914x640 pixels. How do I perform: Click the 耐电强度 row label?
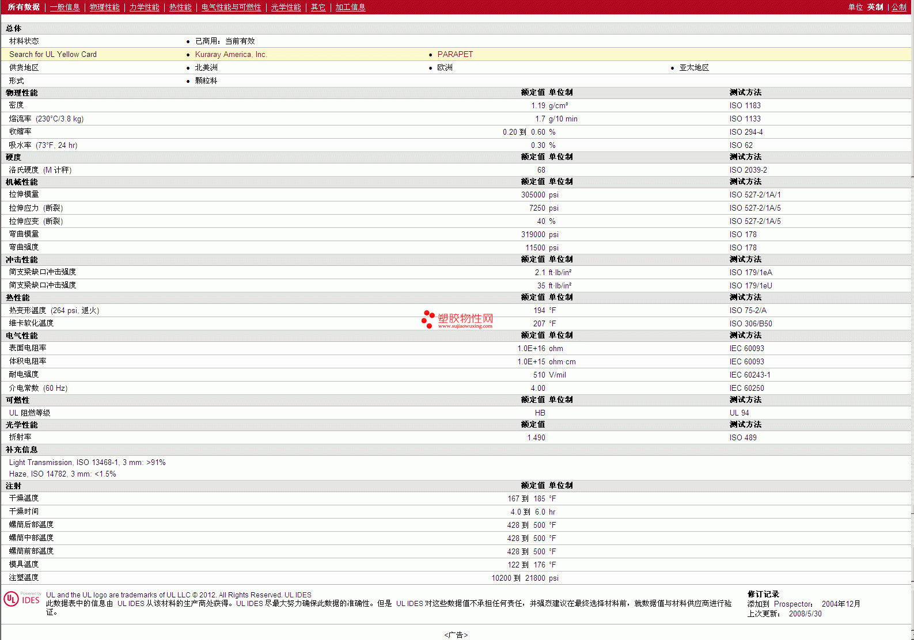click(24, 374)
